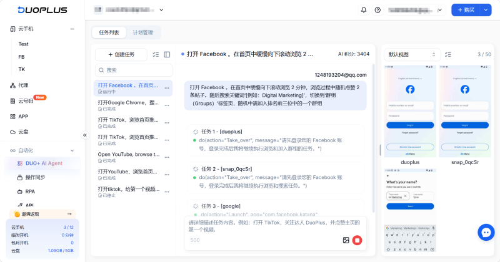
Task: Click the task search field
Action: pos(134,70)
